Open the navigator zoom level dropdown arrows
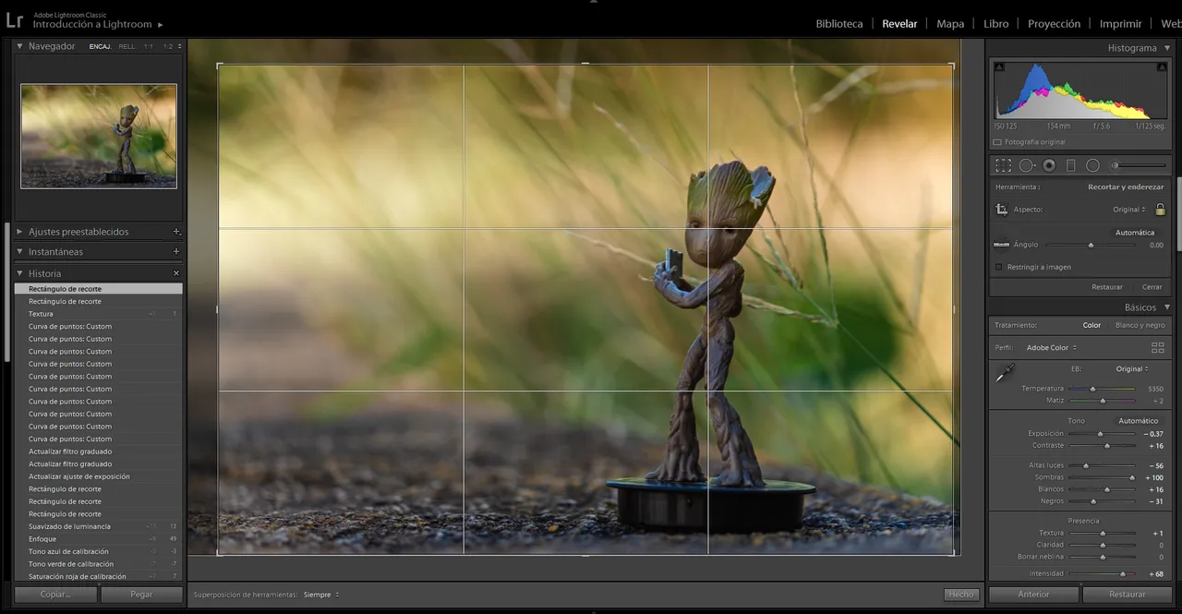 coord(180,46)
